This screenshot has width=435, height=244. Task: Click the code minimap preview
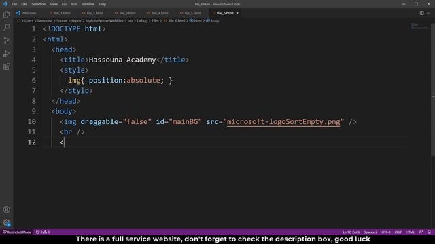click(x=419, y=26)
